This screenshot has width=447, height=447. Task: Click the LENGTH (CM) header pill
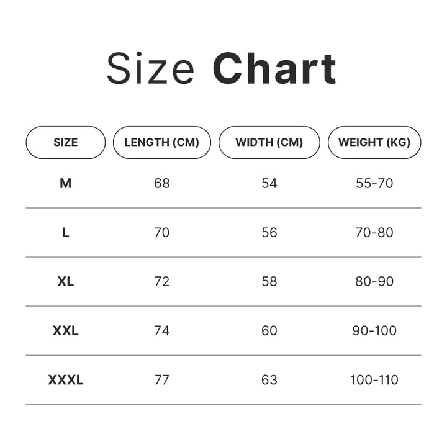pyautogui.click(x=161, y=142)
